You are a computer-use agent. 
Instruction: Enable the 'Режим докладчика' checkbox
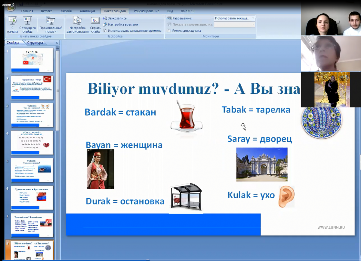click(x=169, y=31)
